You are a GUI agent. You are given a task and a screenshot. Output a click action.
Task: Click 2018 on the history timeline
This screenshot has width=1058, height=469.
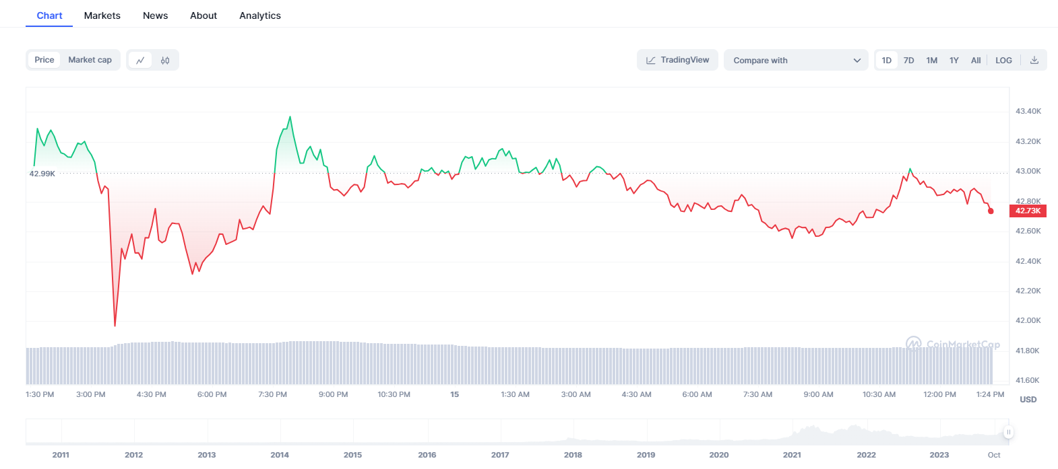tap(573, 455)
